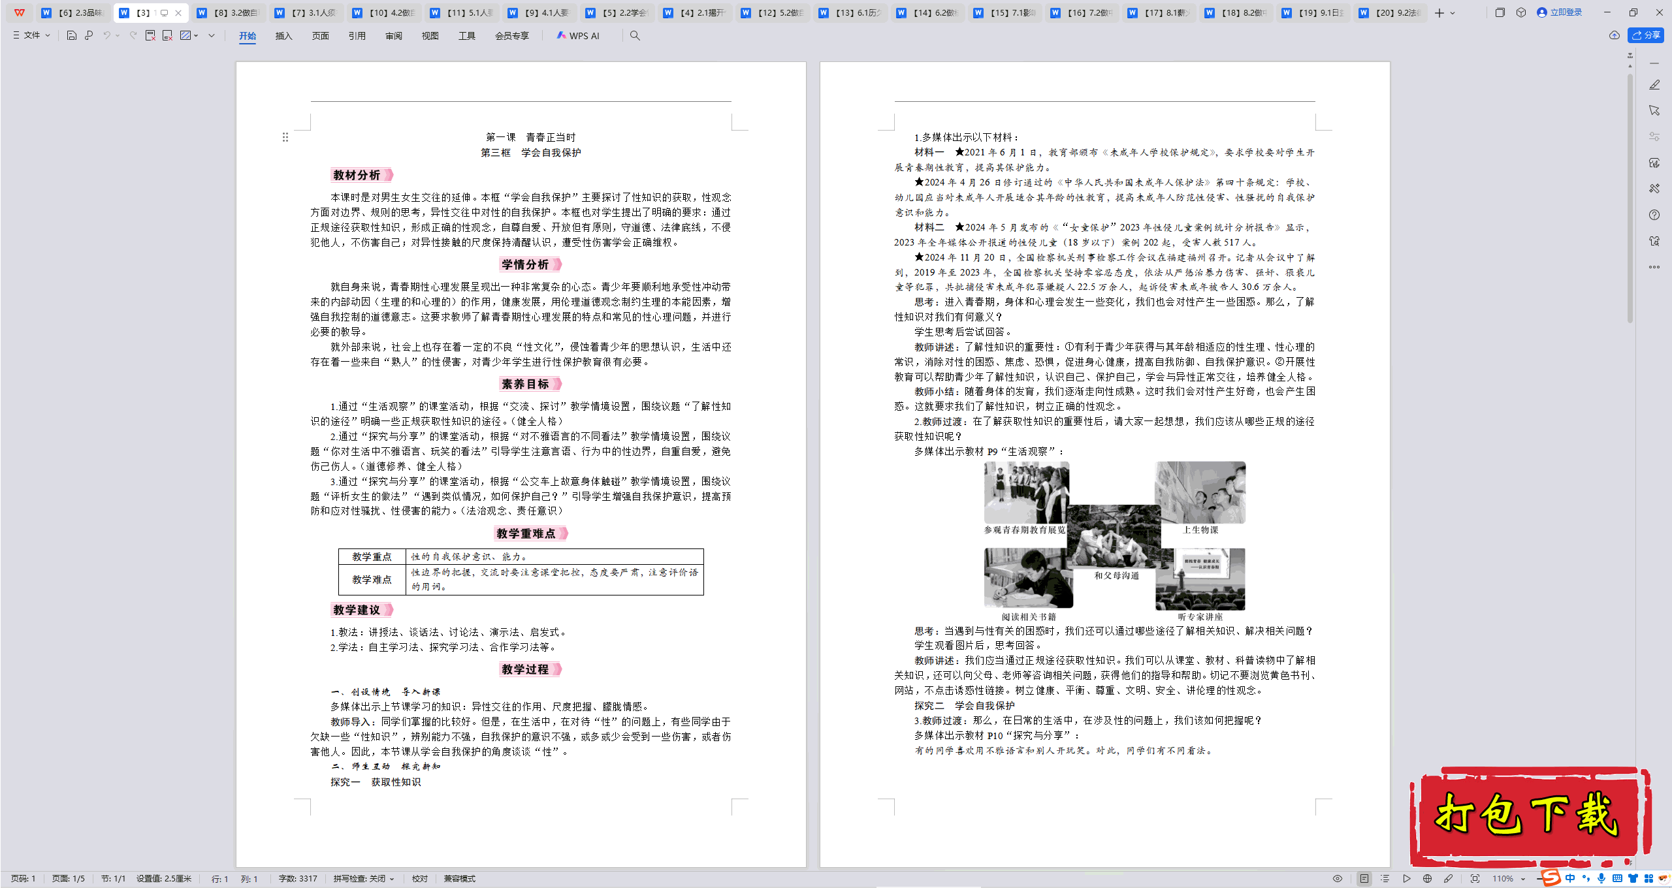Switch to document tab 【8】3.2做自
This screenshot has height=888, width=1672.
click(229, 12)
